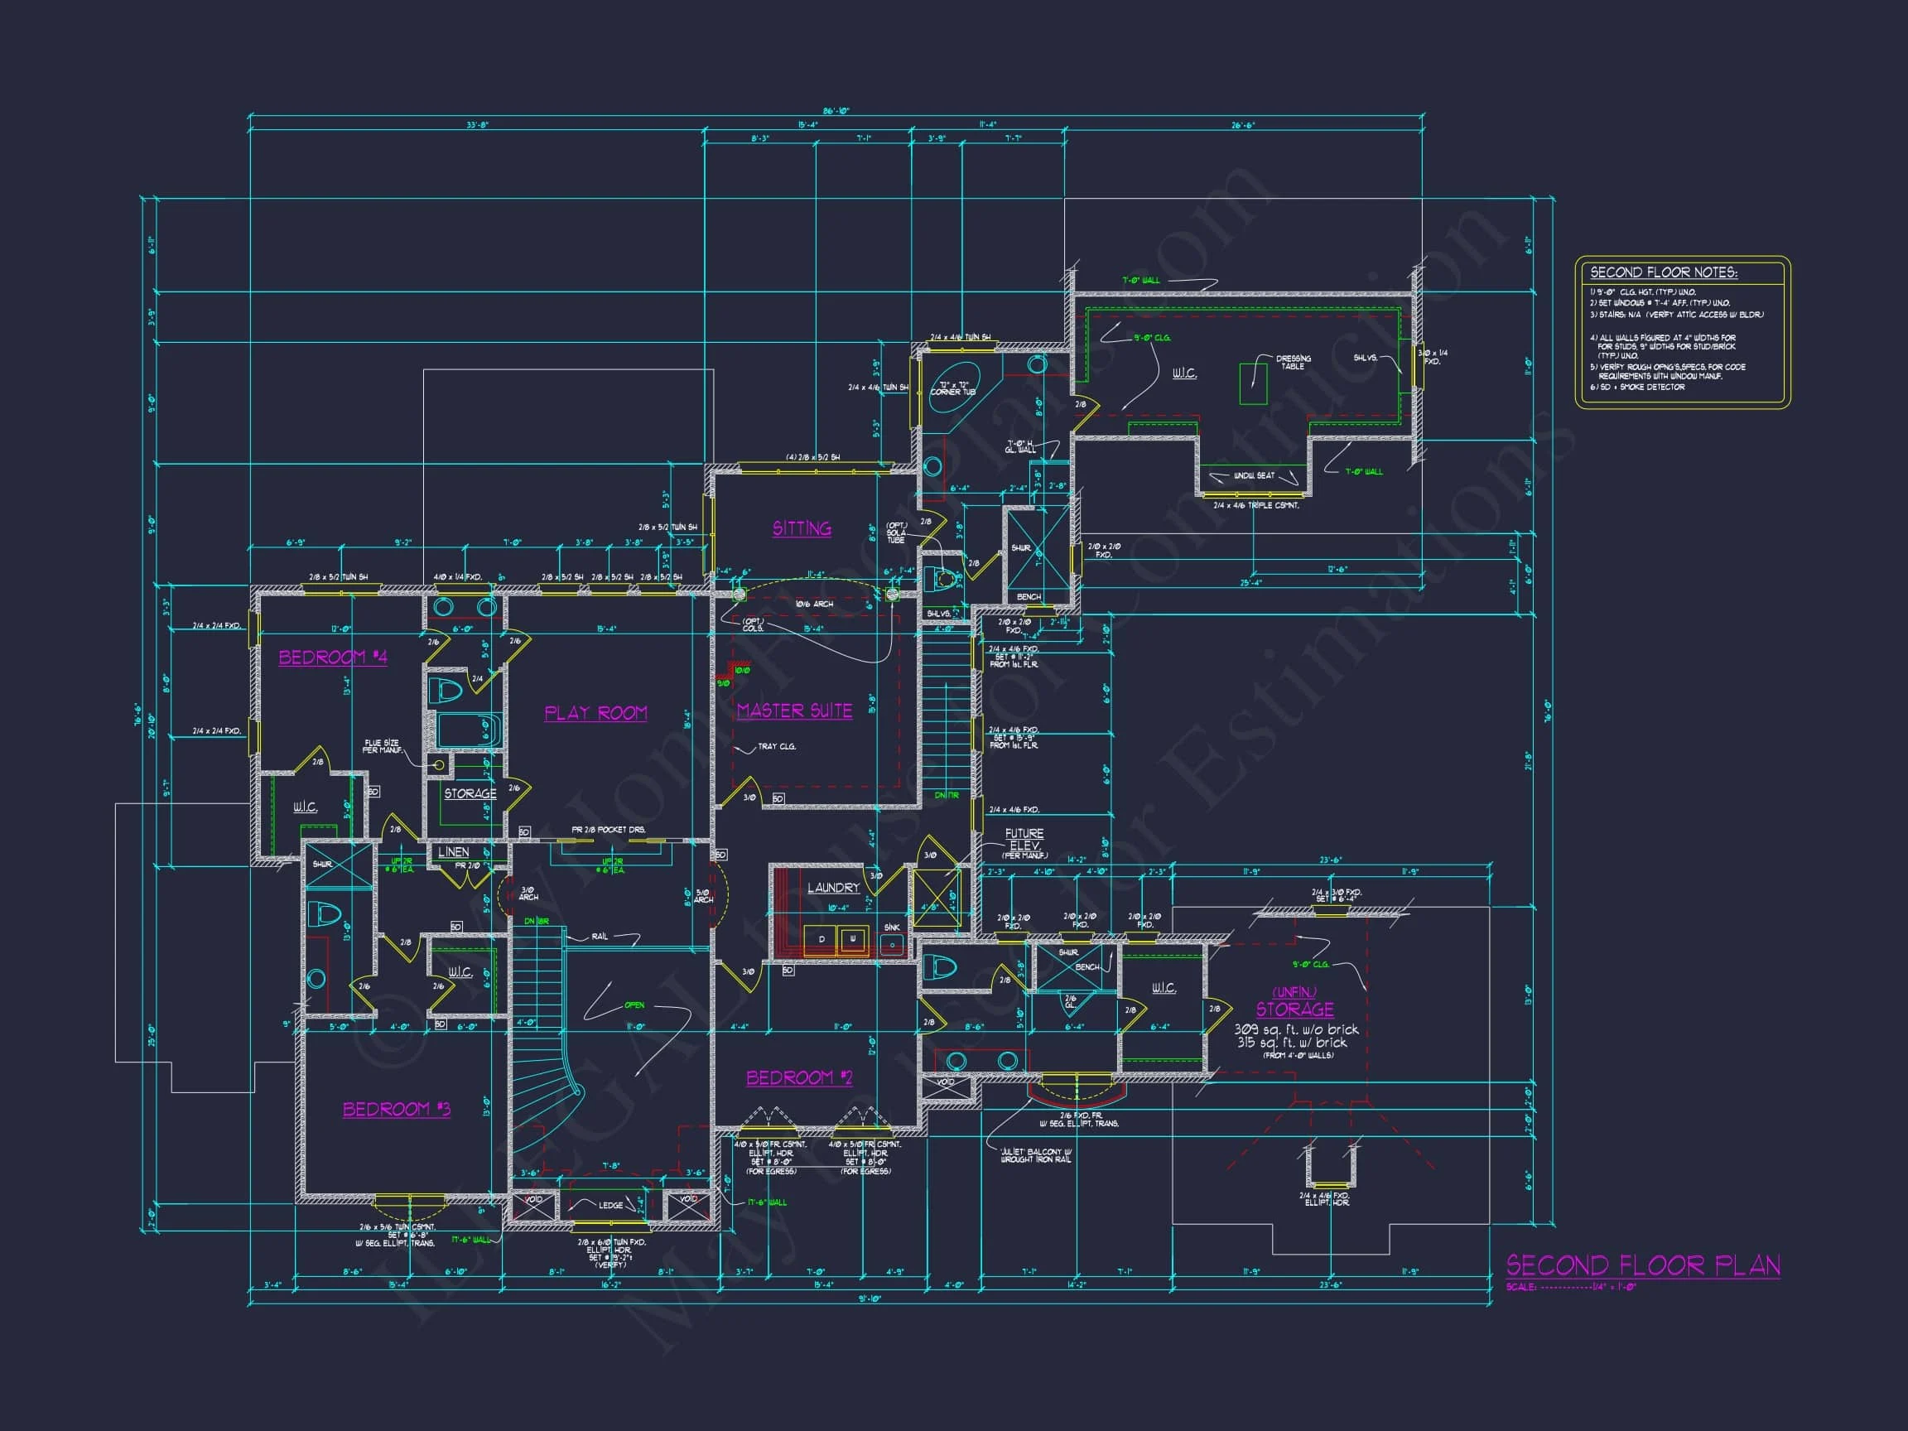
Task: Select the Sitting room label
Action: click(x=802, y=528)
